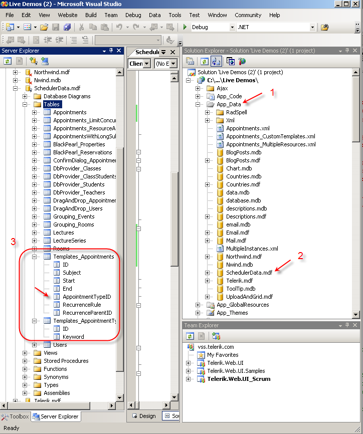Click the Paste clipboard icon
This screenshot has width=363, height=434.
pos(104,27)
